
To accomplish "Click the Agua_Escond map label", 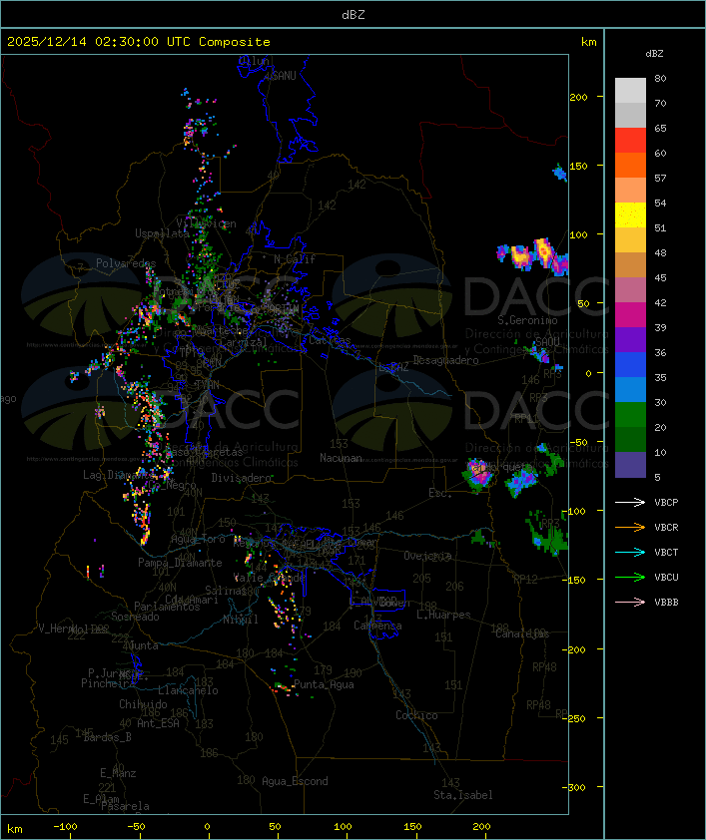I will point(295,781).
